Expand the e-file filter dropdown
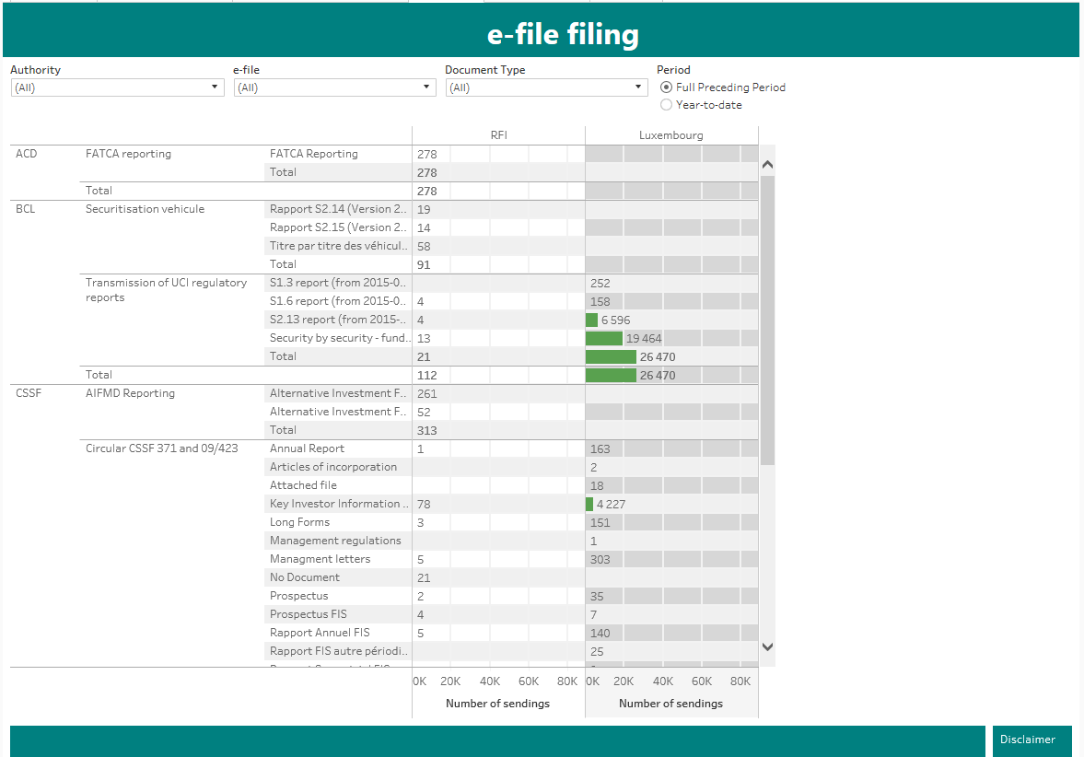The image size is (1084, 757). (x=334, y=87)
